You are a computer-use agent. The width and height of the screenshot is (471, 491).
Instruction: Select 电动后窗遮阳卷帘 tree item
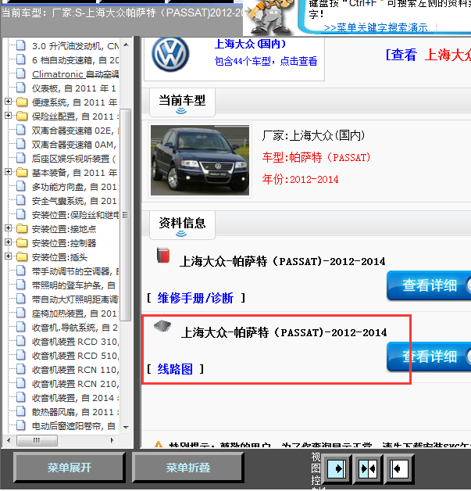click(73, 426)
